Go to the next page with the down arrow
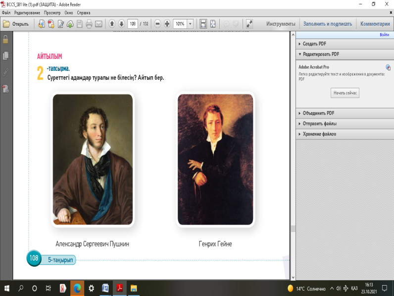 tap(121, 23)
